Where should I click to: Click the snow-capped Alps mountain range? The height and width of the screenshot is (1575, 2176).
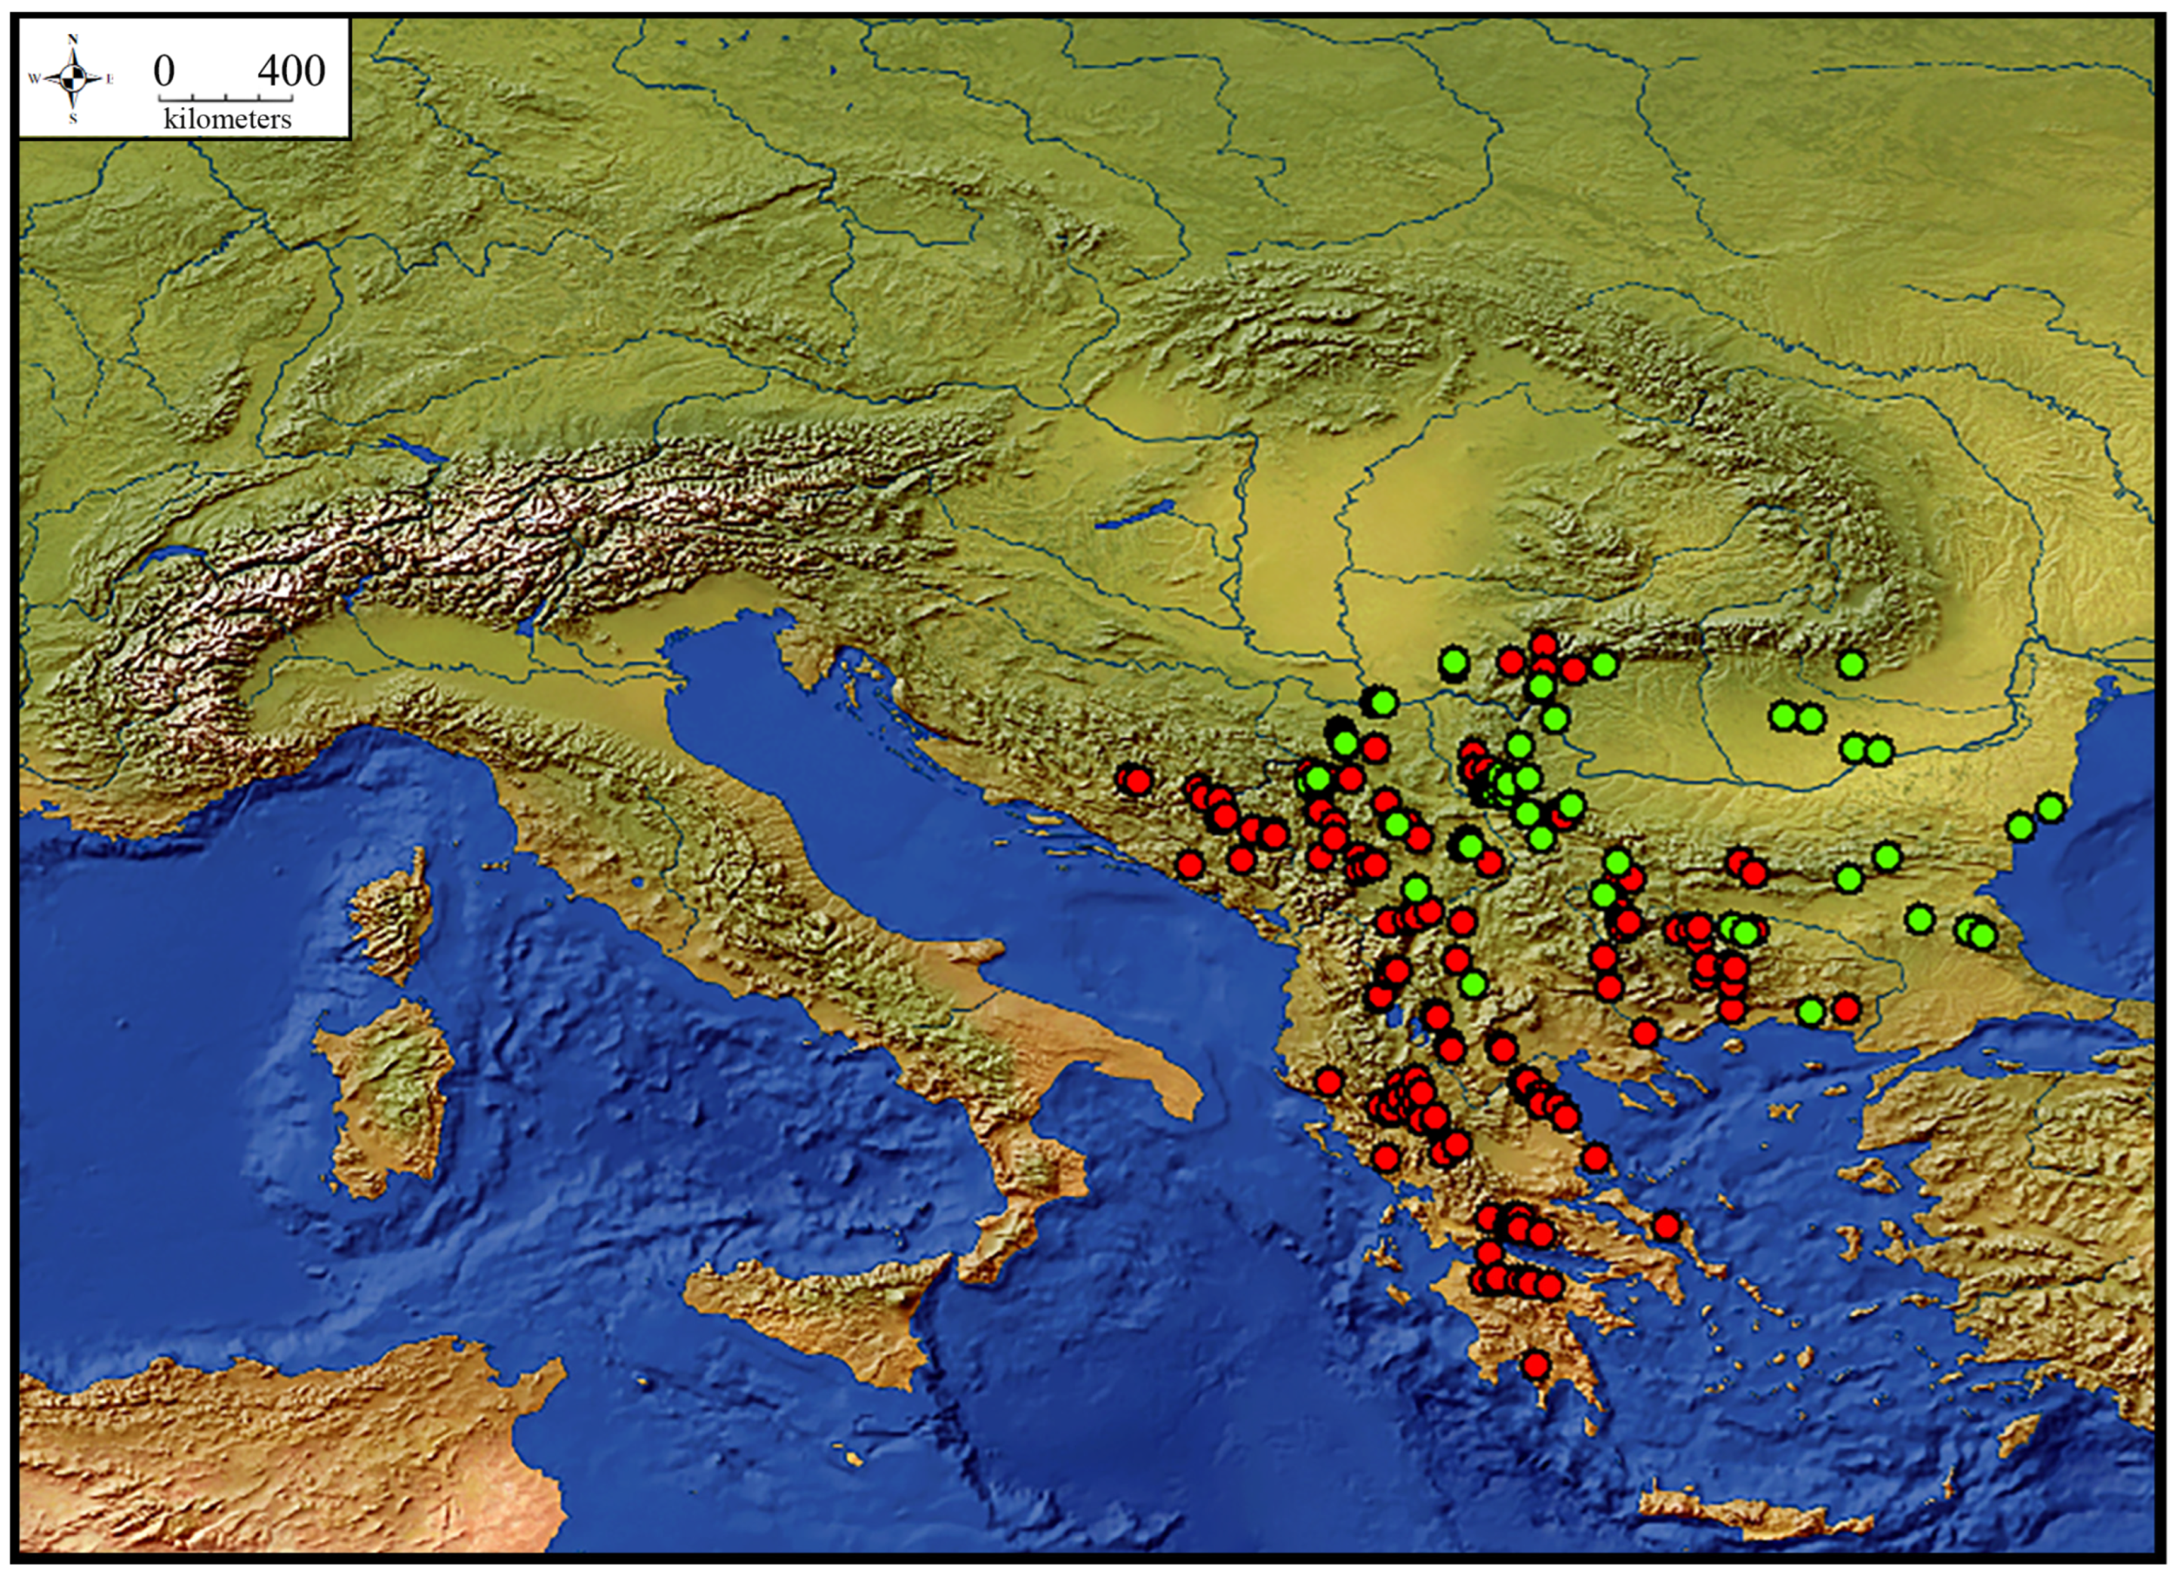click(460, 546)
